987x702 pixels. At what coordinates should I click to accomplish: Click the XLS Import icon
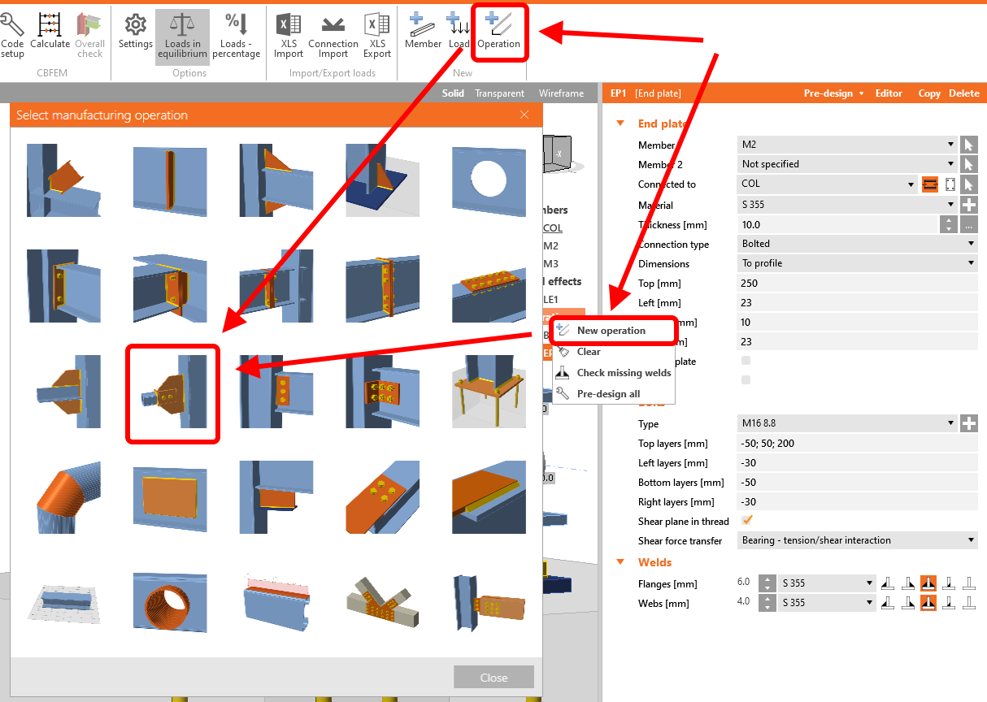coord(288,37)
